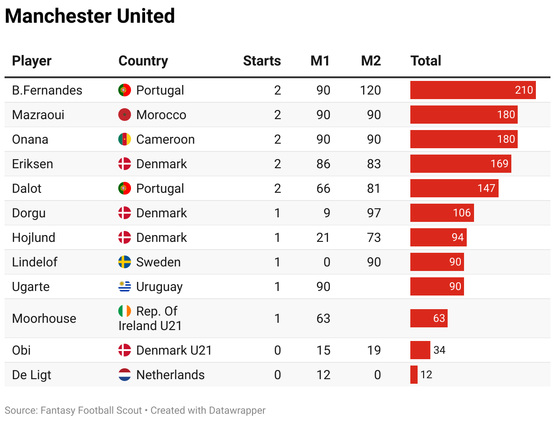Click the Starts column header

tap(262, 61)
